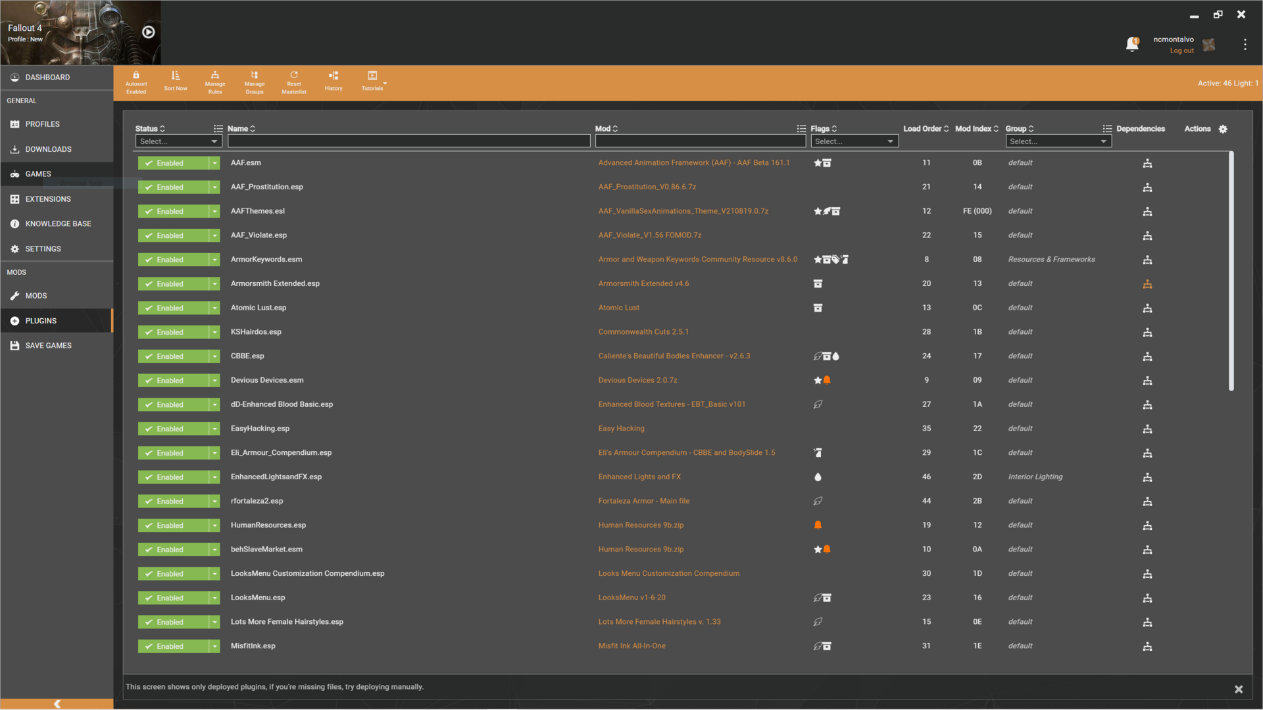1263x710 pixels.
Task: Open the dependencies icon for AAF.esm
Action: [1147, 163]
